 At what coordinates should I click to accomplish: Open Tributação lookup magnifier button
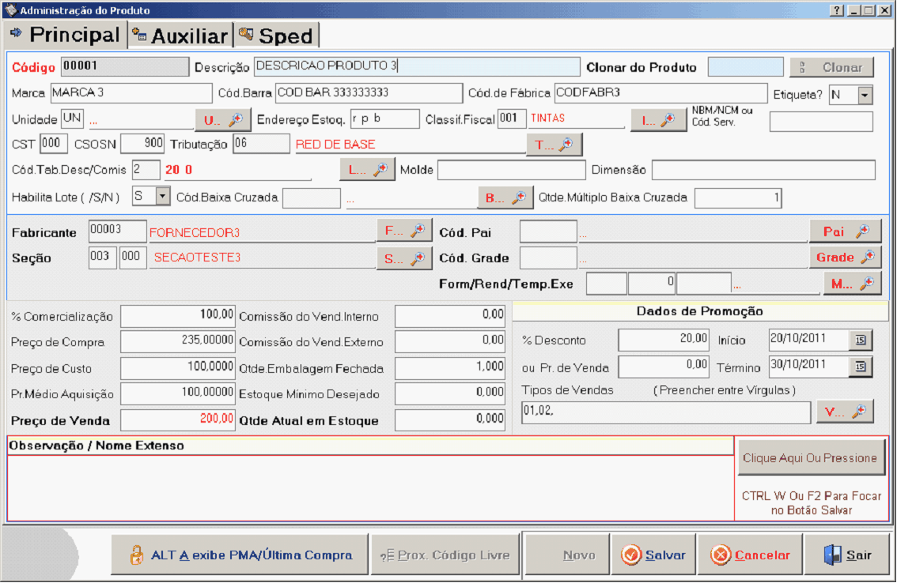[554, 145]
